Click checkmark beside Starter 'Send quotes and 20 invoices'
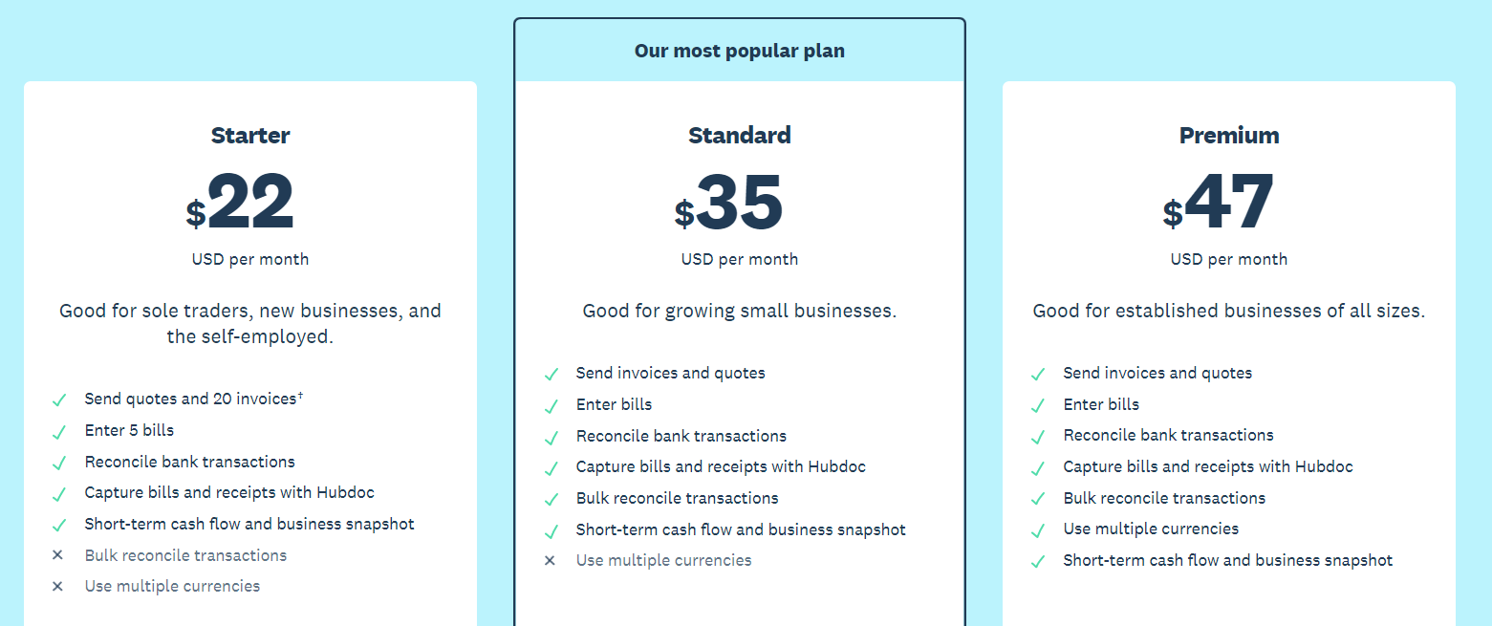 [x=59, y=400]
